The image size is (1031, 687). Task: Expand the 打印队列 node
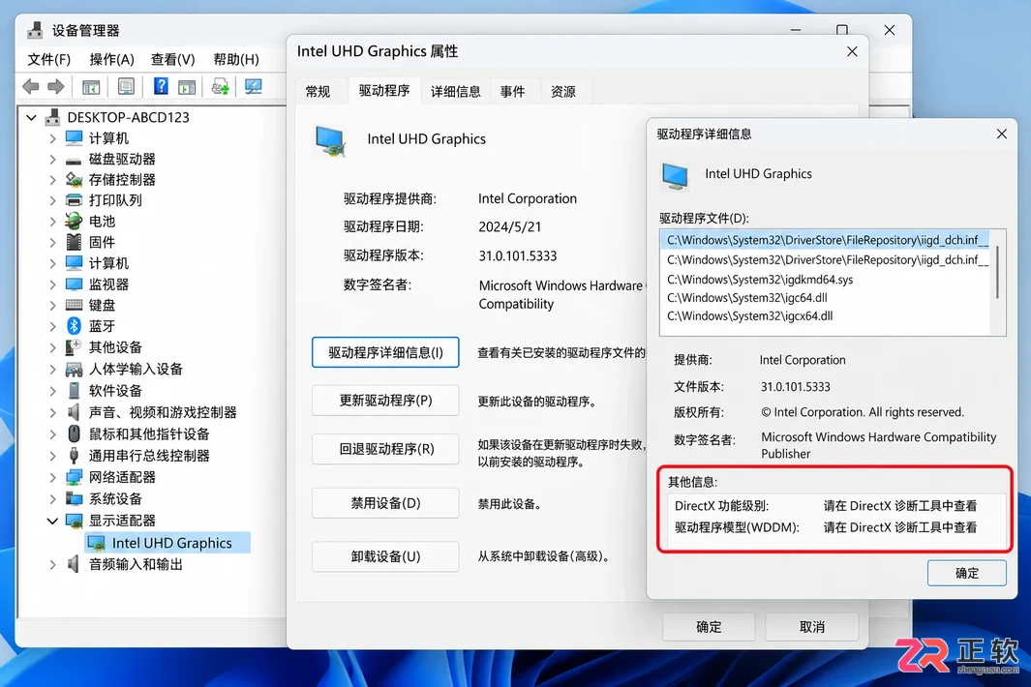coord(52,200)
